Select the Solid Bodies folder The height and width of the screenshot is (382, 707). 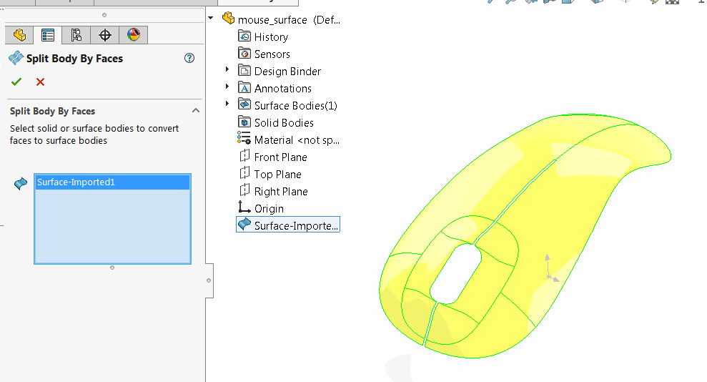coord(276,122)
